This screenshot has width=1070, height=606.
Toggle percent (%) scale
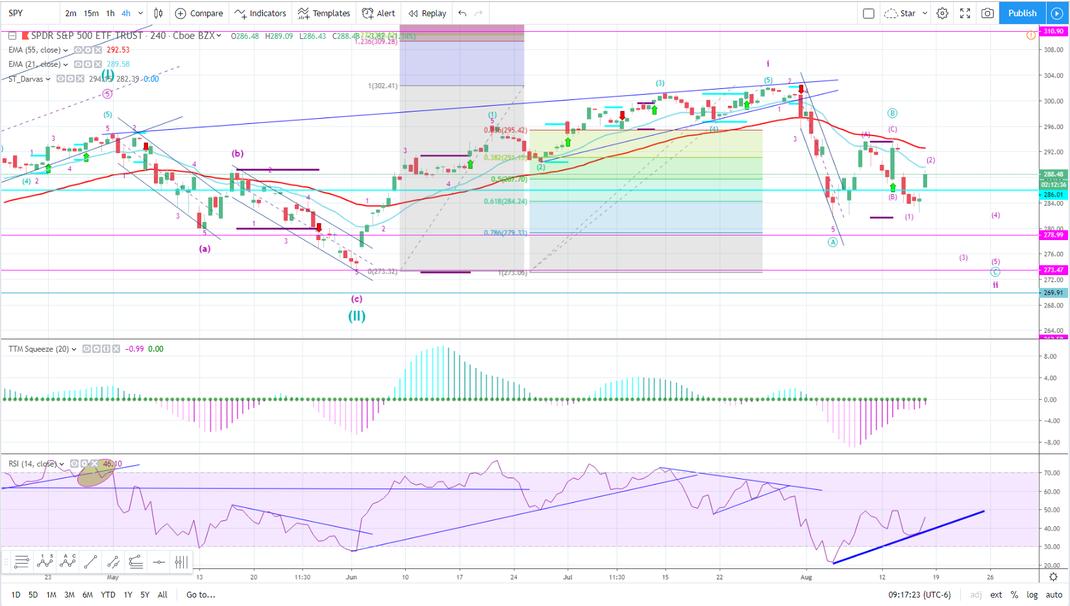[x=1014, y=594]
